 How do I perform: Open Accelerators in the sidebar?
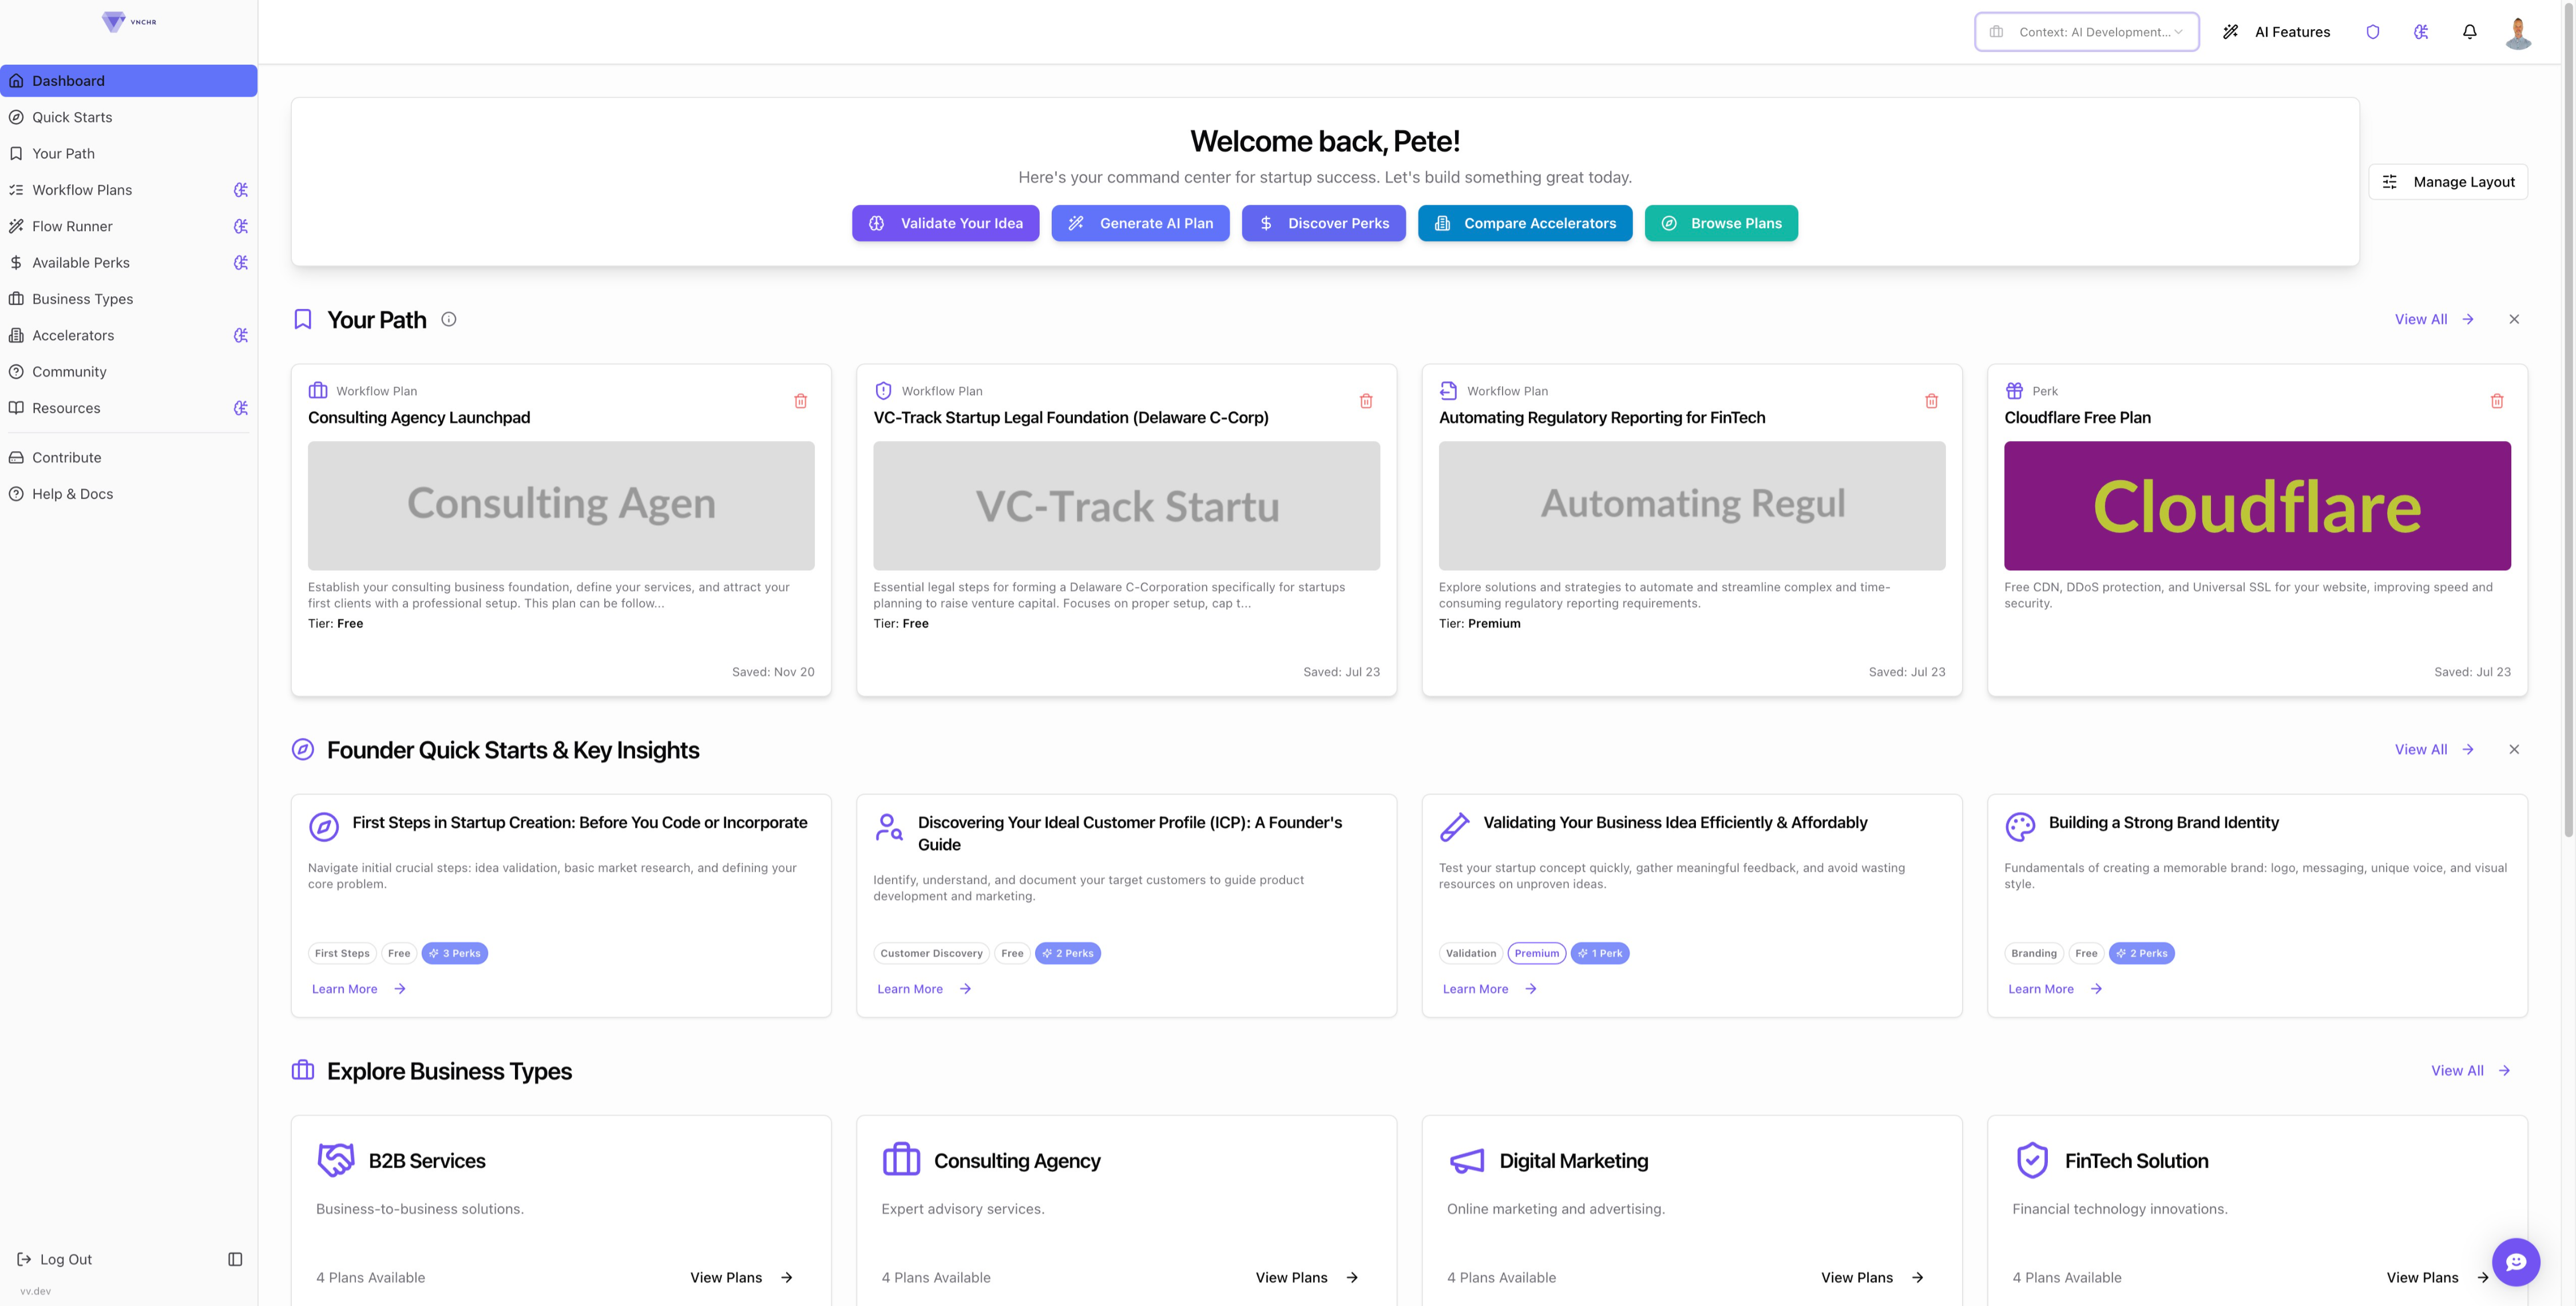[73, 335]
